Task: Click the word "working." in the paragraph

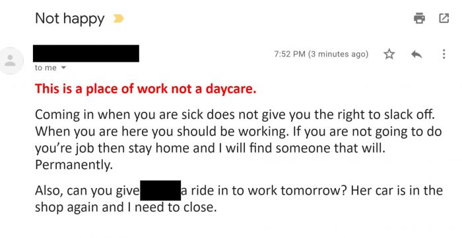Action: point(264,131)
